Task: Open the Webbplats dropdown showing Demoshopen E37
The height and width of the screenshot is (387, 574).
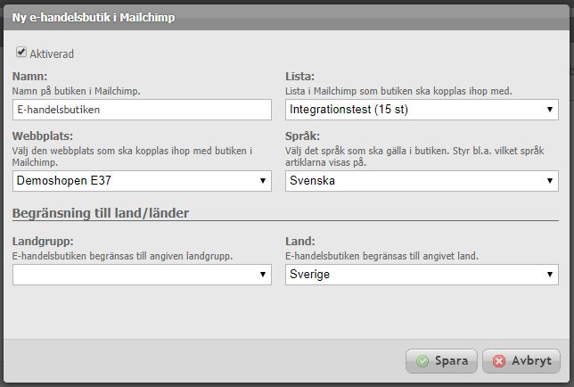Action: coord(142,181)
